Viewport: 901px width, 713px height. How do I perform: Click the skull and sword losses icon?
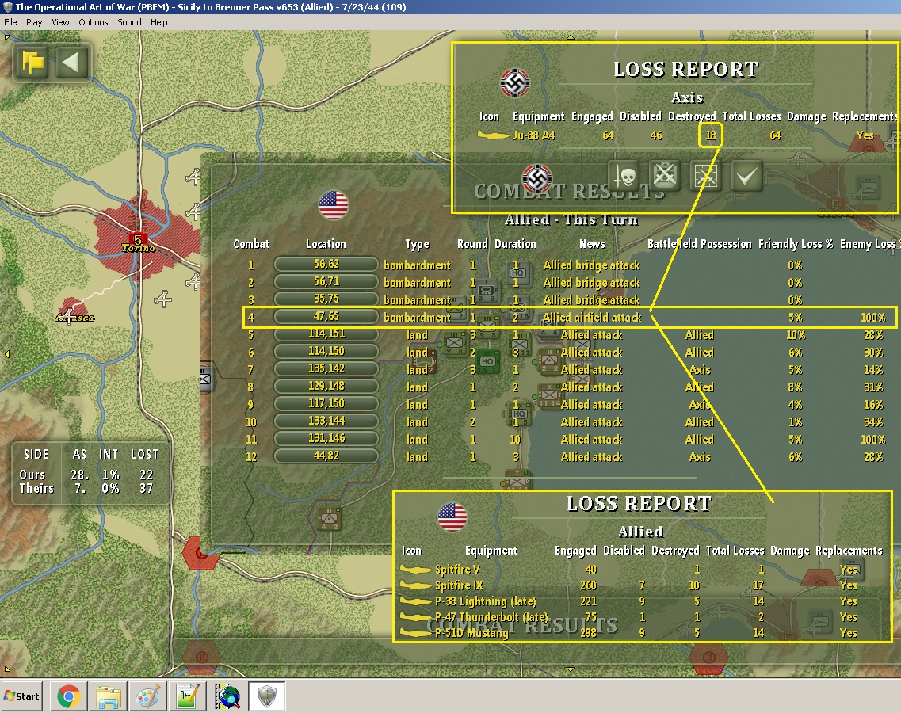pyautogui.click(x=624, y=176)
